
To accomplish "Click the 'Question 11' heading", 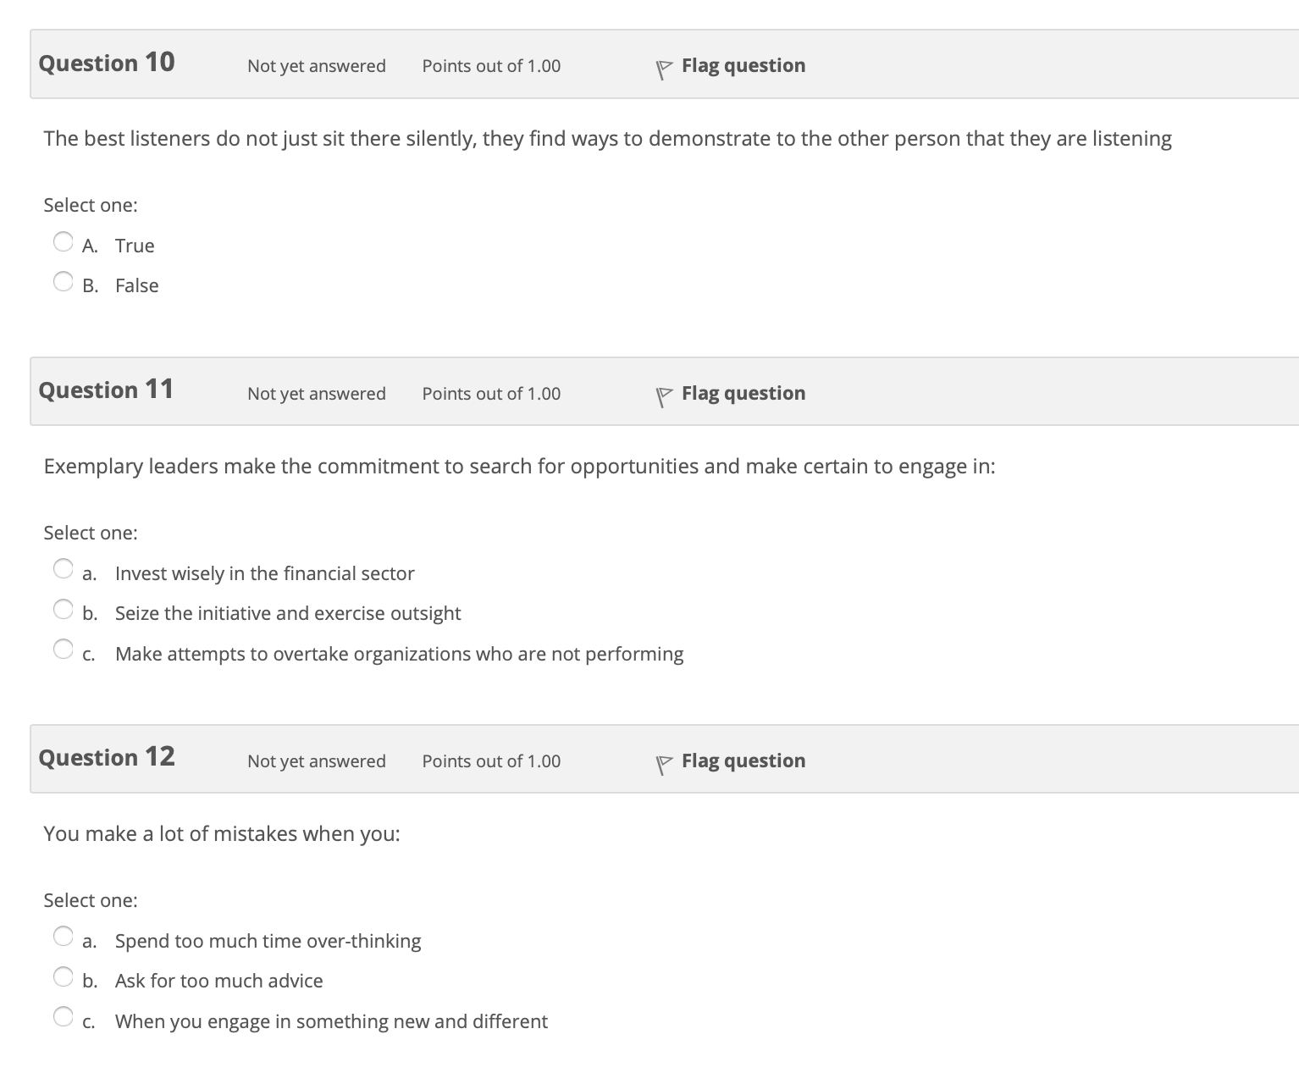I will coord(107,390).
